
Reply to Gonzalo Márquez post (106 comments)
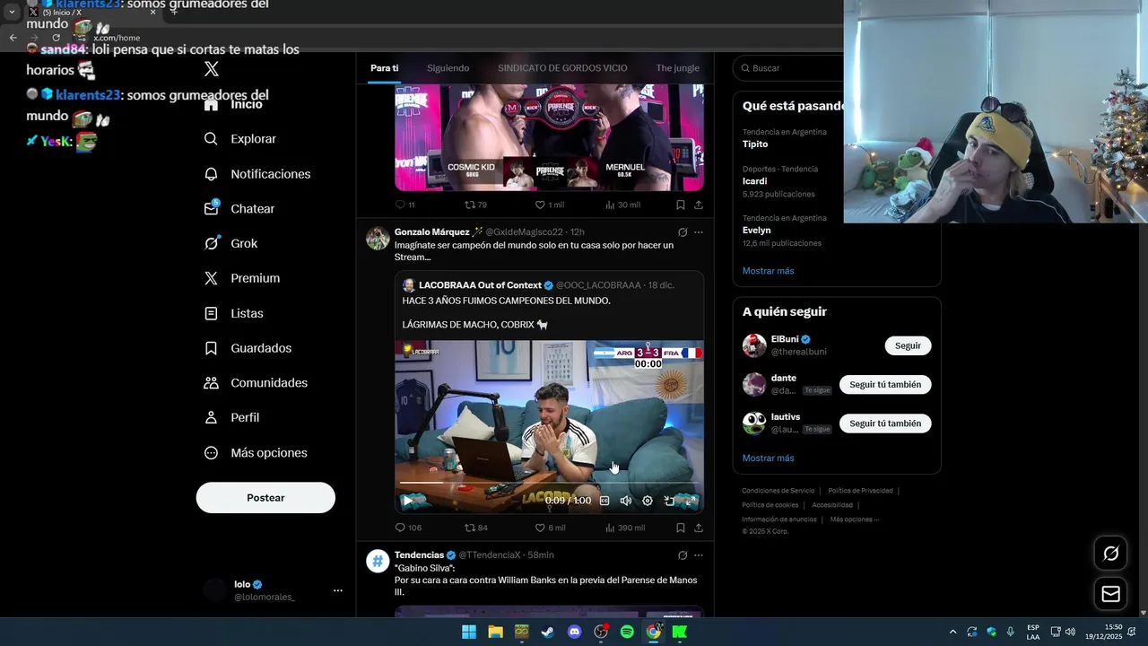pos(408,528)
